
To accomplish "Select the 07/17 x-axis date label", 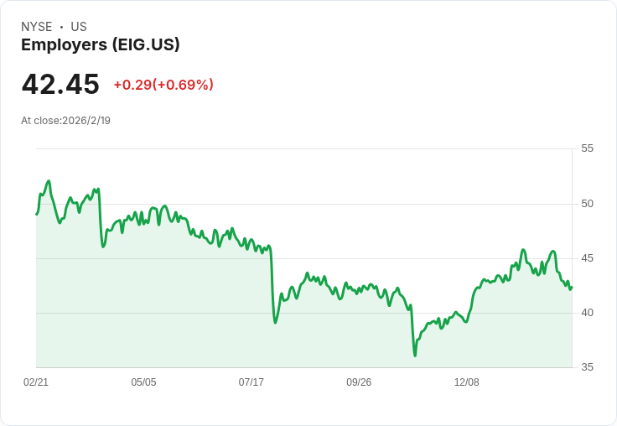I will (x=251, y=382).
